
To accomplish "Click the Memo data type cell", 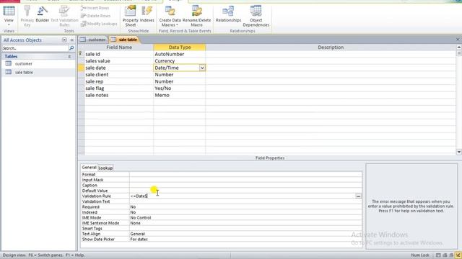I will pyautogui.click(x=180, y=95).
